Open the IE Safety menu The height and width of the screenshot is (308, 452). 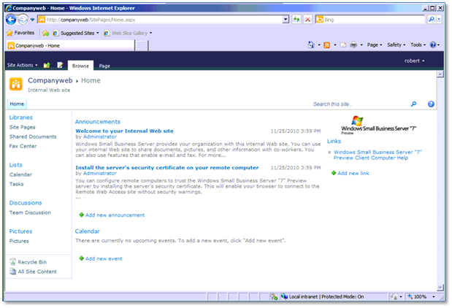pos(396,45)
